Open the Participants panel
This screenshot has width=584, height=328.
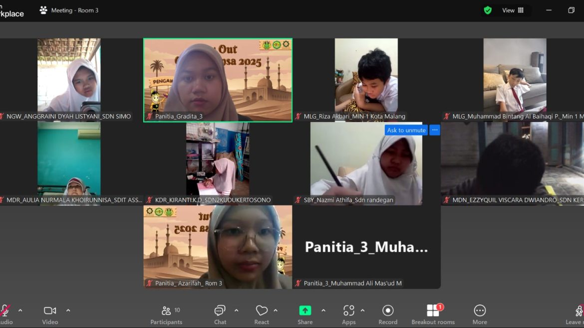tap(166, 315)
